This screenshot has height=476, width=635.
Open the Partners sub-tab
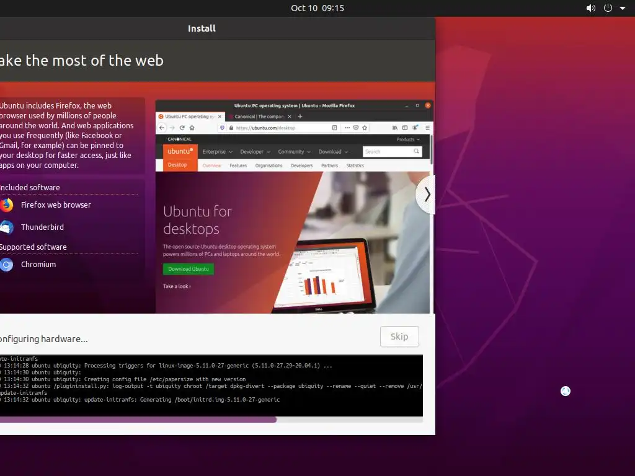pyautogui.click(x=329, y=165)
